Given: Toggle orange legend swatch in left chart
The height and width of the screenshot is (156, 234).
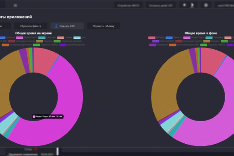Looking at the screenshot, I should (6, 45).
